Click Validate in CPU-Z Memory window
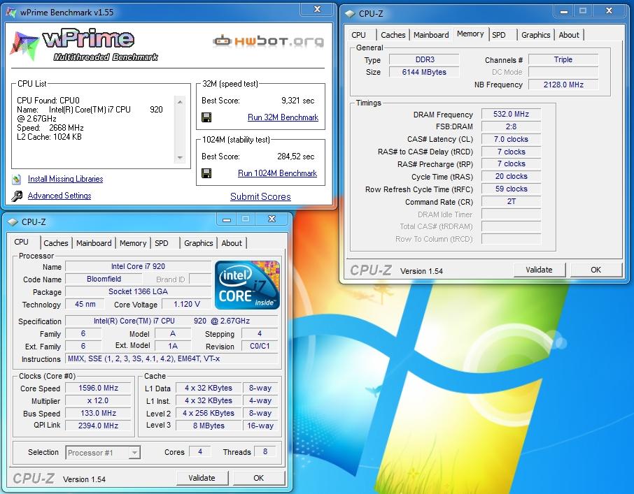 [x=539, y=270]
